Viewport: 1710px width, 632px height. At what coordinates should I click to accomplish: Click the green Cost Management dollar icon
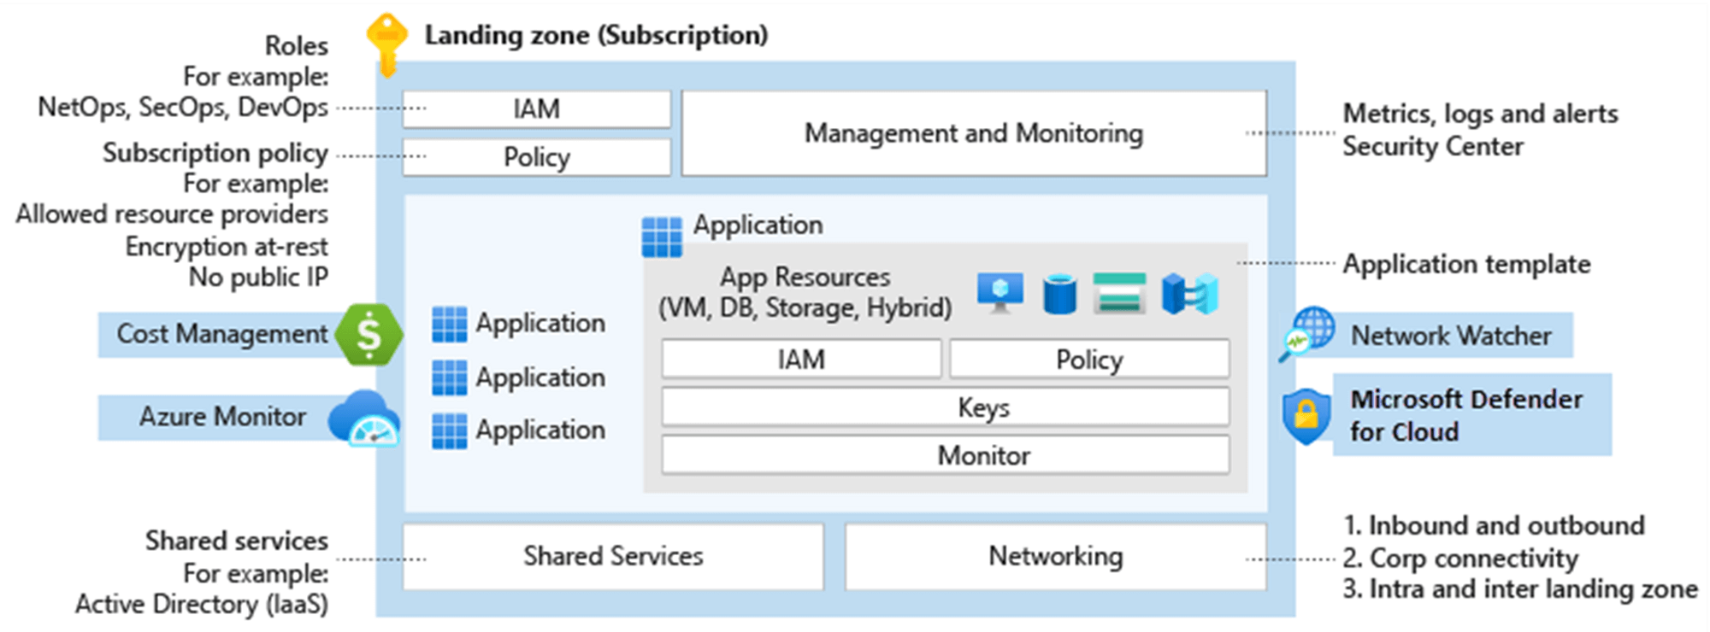[369, 335]
